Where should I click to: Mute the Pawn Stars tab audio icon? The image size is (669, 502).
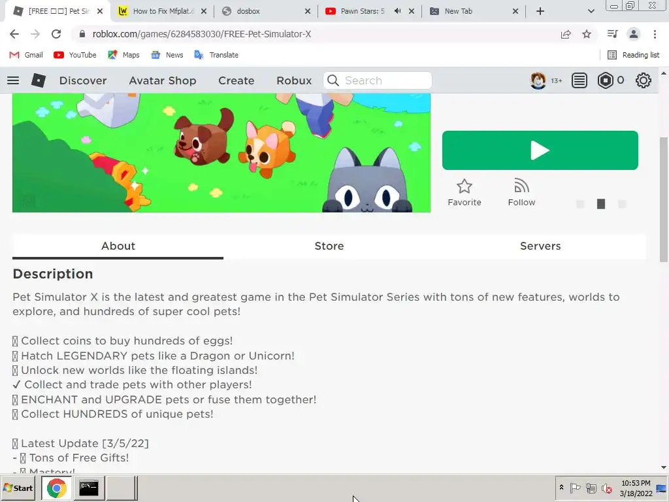tap(398, 11)
